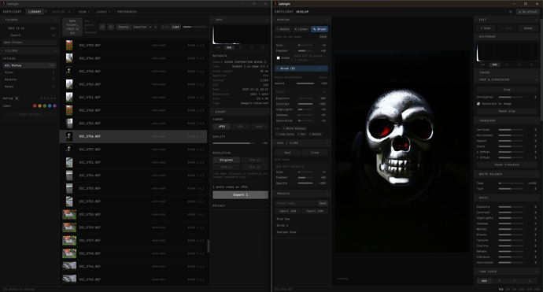Click the blue color label filter

pyautogui.click(x=50, y=105)
